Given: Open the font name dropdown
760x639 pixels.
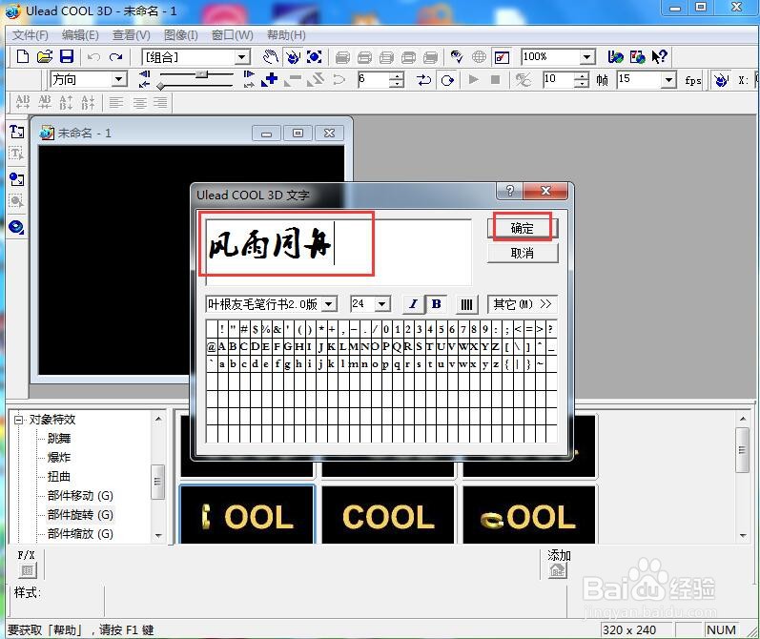Looking at the screenshot, I should pos(329,304).
